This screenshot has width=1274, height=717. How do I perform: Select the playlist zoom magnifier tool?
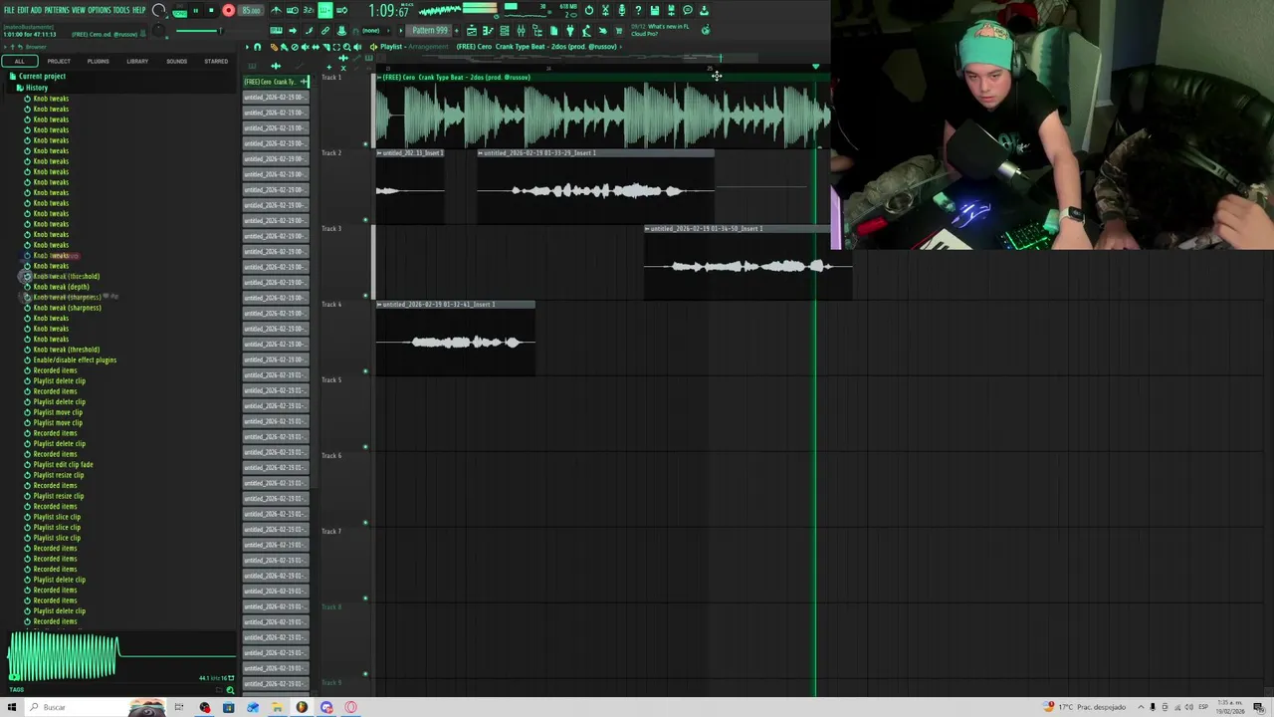coord(347,47)
